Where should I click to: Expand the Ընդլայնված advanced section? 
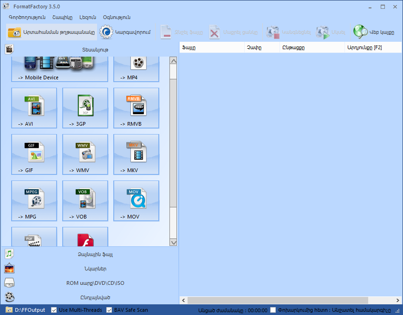coord(90,297)
